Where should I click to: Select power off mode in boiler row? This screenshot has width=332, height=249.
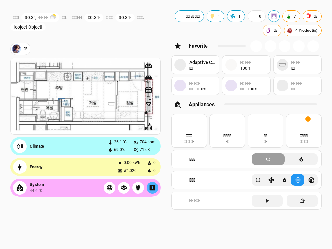pyautogui.click(x=268, y=159)
